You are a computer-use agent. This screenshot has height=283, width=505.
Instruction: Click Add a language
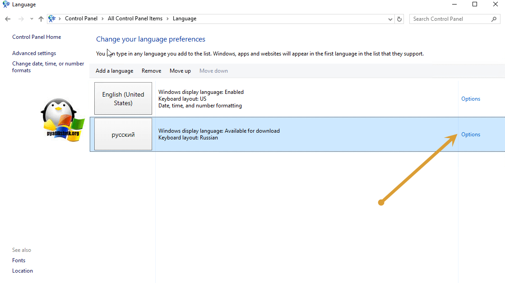coord(114,71)
